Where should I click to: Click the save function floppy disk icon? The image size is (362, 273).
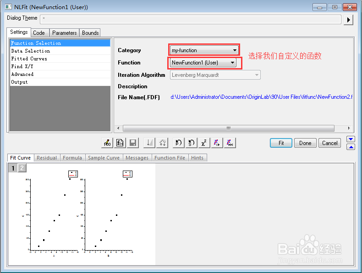coord(133,143)
